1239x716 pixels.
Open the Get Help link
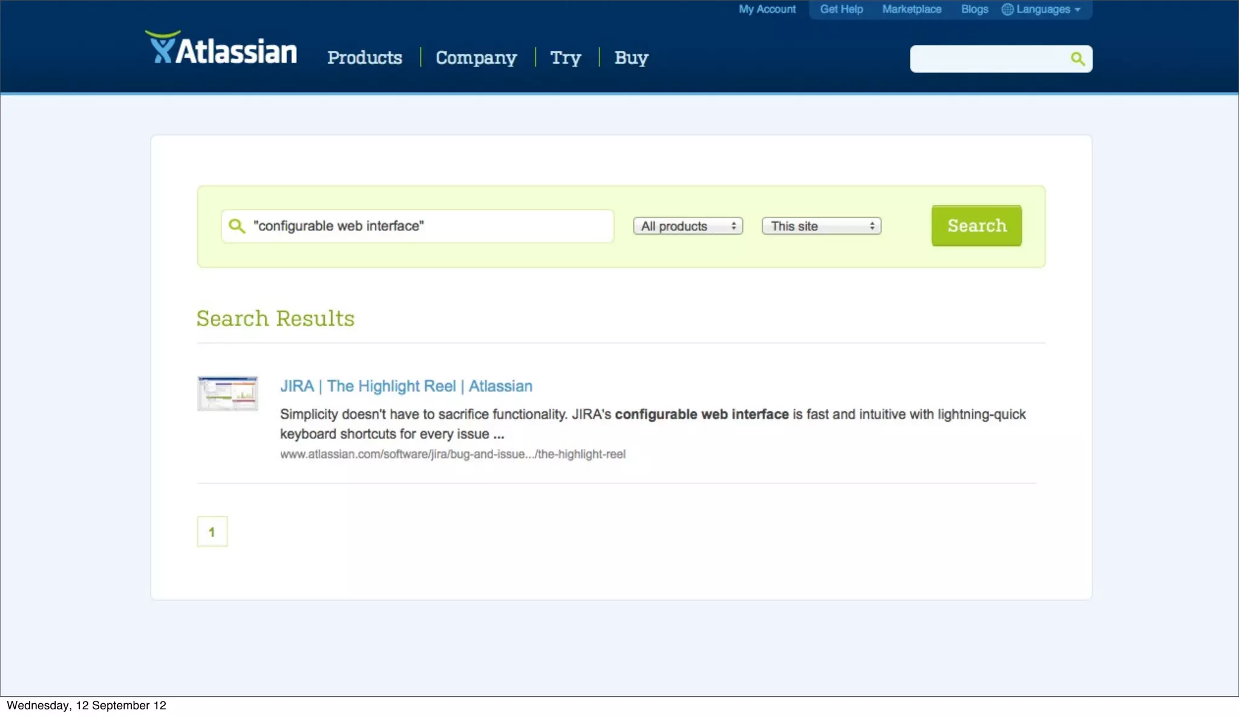coord(841,9)
